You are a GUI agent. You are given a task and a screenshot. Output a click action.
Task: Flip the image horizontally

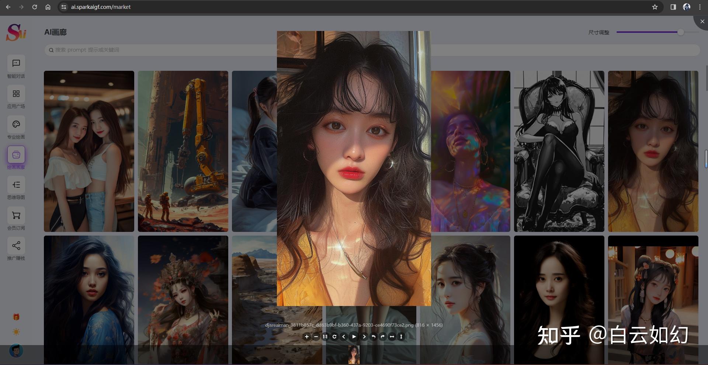click(392, 337)
